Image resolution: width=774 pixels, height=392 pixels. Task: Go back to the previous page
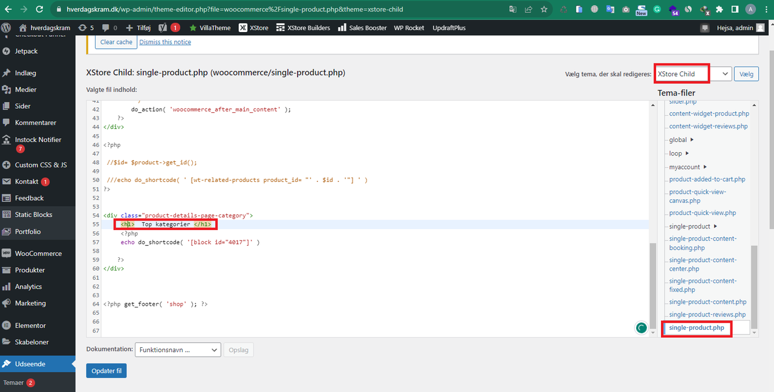point(8,10)
